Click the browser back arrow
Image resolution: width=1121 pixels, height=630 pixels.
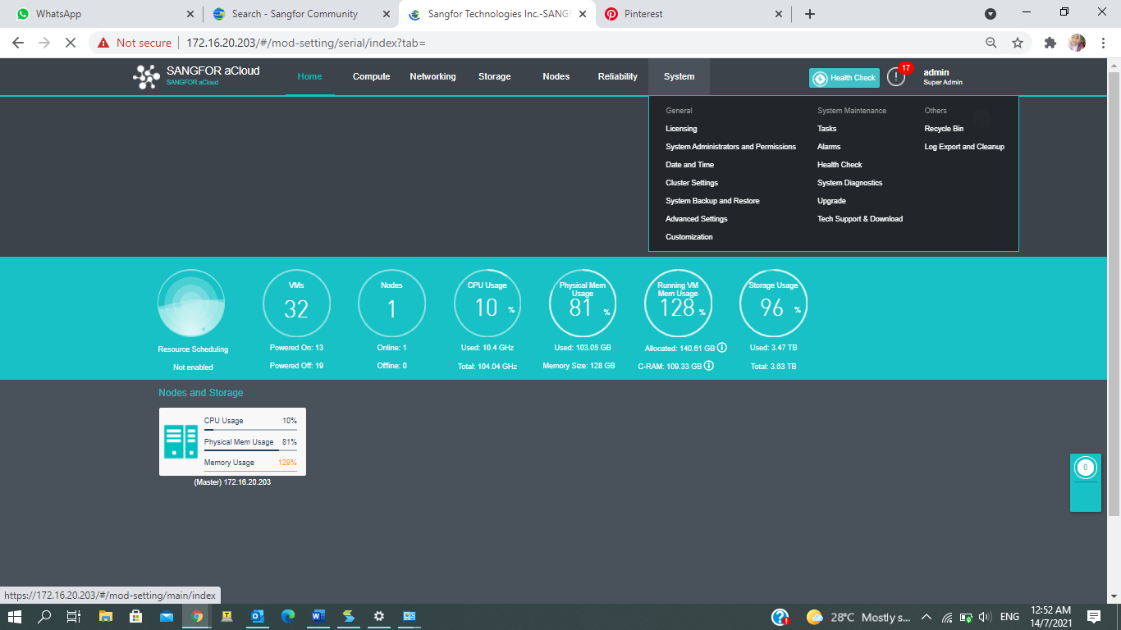[x=18, y=43]
